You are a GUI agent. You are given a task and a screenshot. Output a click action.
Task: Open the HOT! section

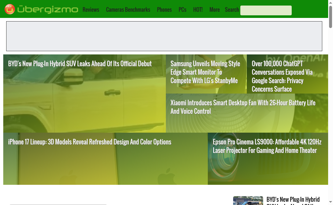point(198,9)
